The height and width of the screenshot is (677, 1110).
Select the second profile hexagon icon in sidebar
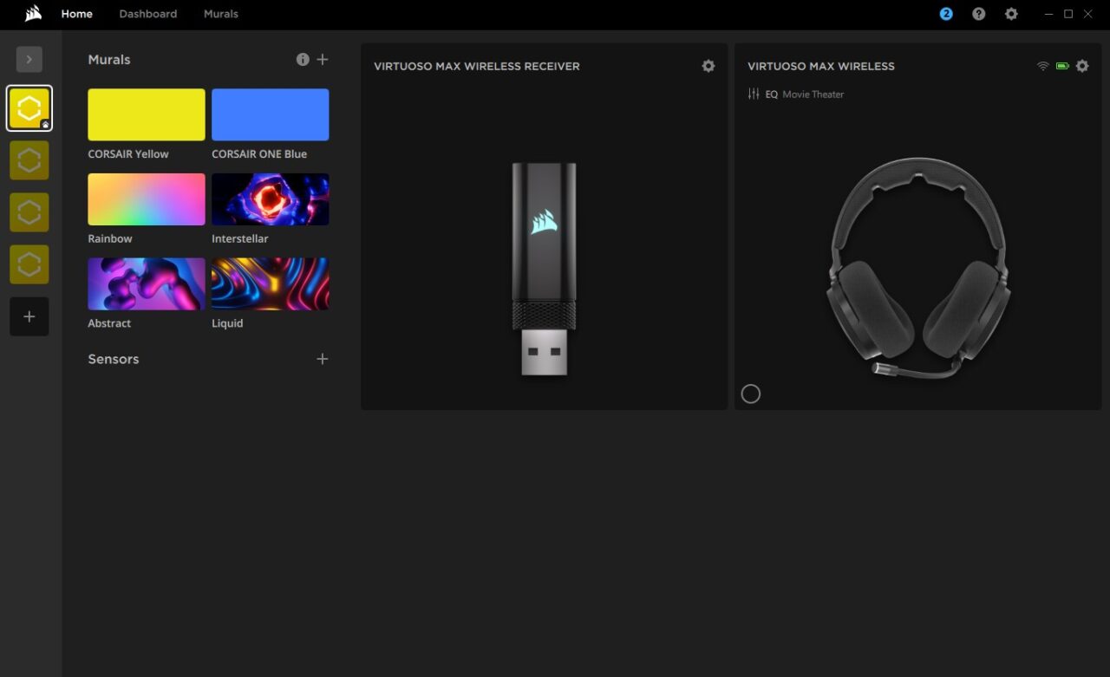click(x=29, y=160)
